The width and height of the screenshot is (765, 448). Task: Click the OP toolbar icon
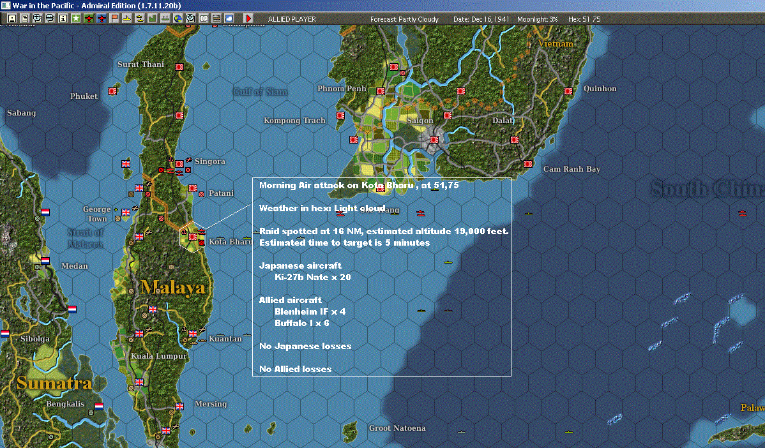click(x=204, y=19)
